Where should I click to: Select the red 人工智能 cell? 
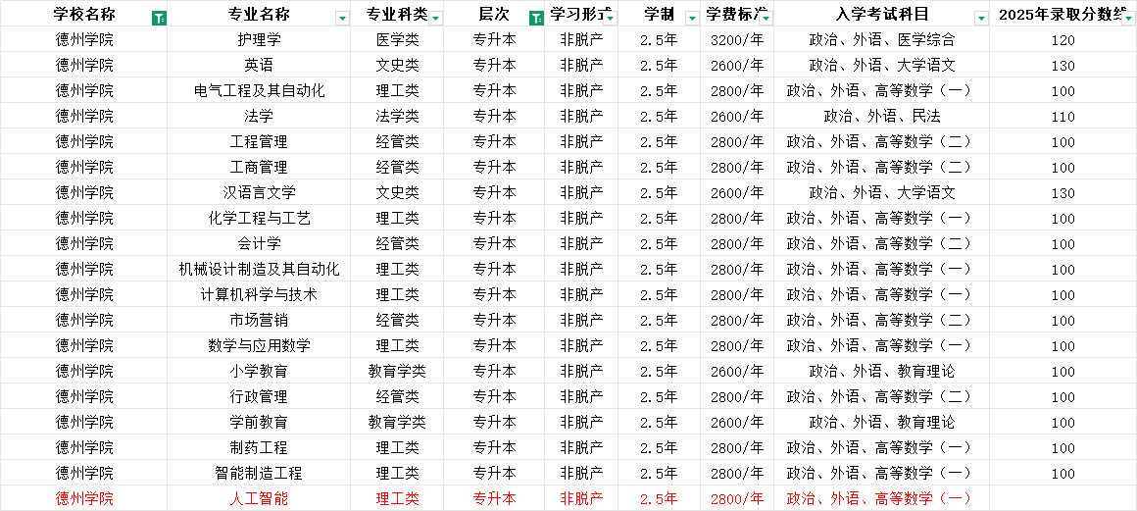tap(259, 499)
